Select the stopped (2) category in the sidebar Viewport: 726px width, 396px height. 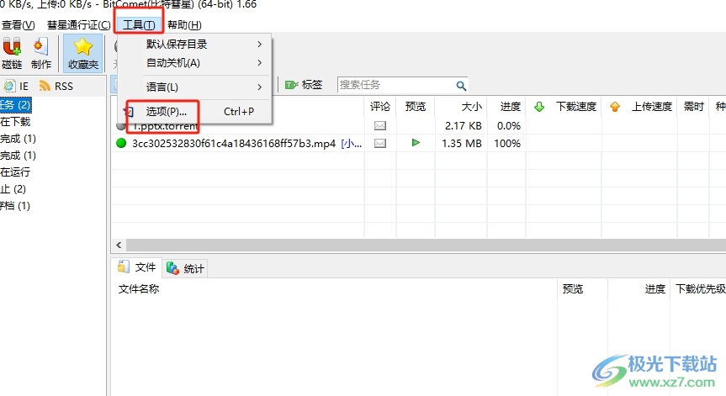point(13,188)
